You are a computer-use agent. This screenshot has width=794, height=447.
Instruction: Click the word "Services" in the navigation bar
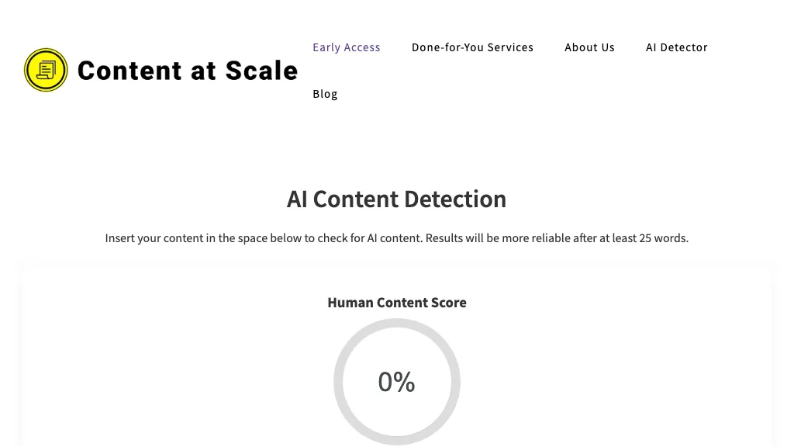pos(510,47)
